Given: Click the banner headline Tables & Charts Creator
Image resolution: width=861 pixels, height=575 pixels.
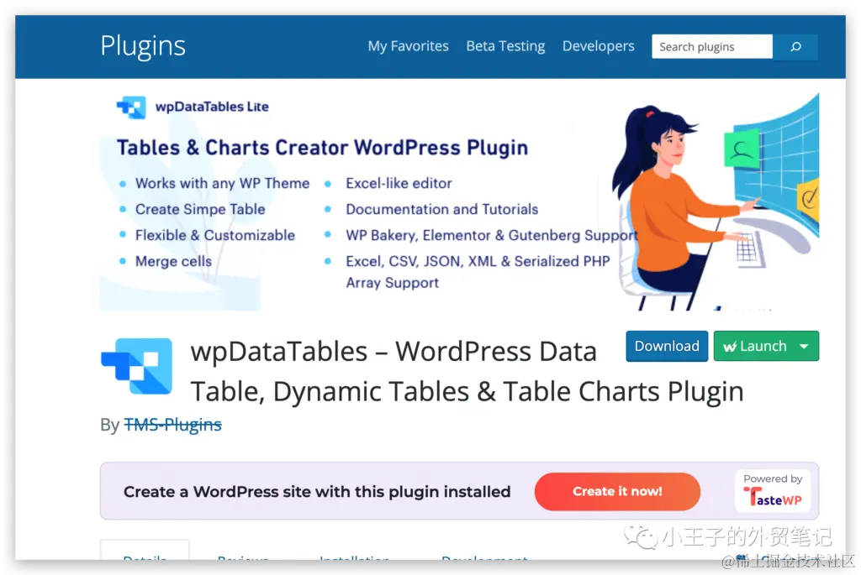Looking at the screenshot, I should [322, 148].
